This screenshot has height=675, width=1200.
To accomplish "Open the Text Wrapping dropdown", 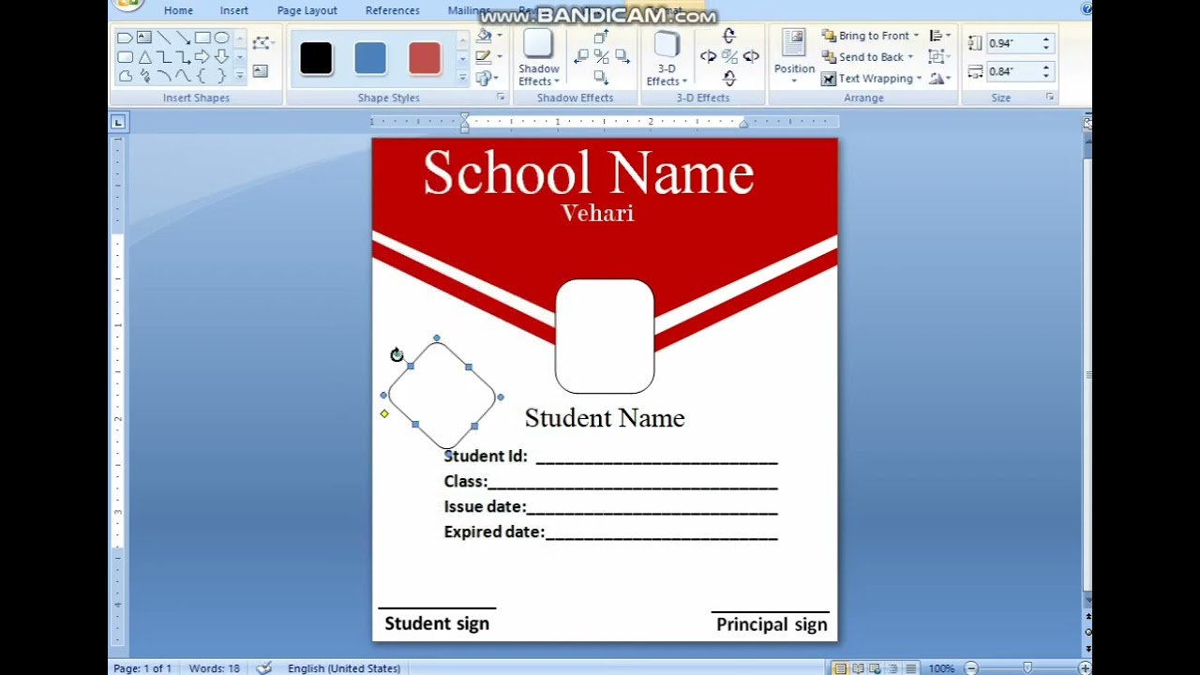I will (x=871, y=79).
